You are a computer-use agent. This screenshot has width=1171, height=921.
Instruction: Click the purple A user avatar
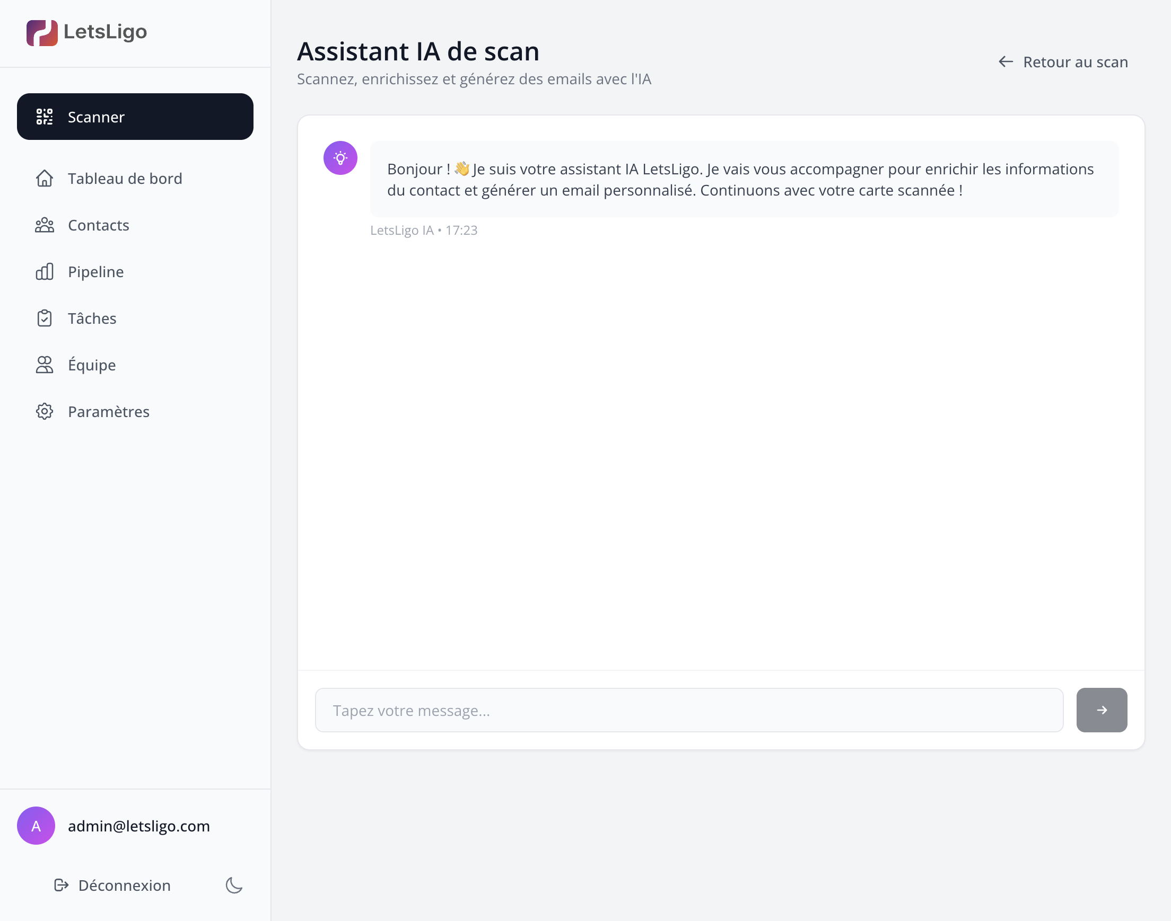click(36, 826)
